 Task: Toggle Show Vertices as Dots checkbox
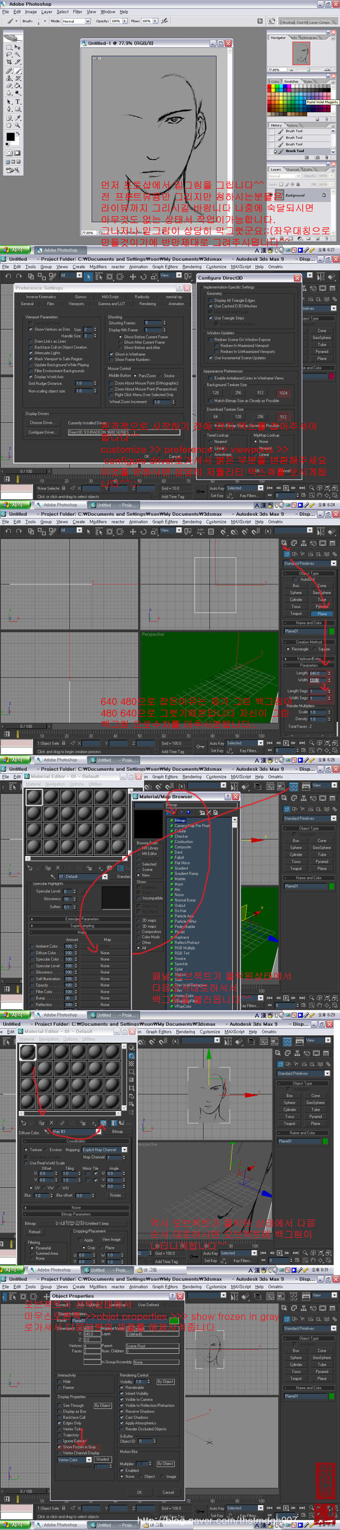pyautogui.click(x=31, y=329)
